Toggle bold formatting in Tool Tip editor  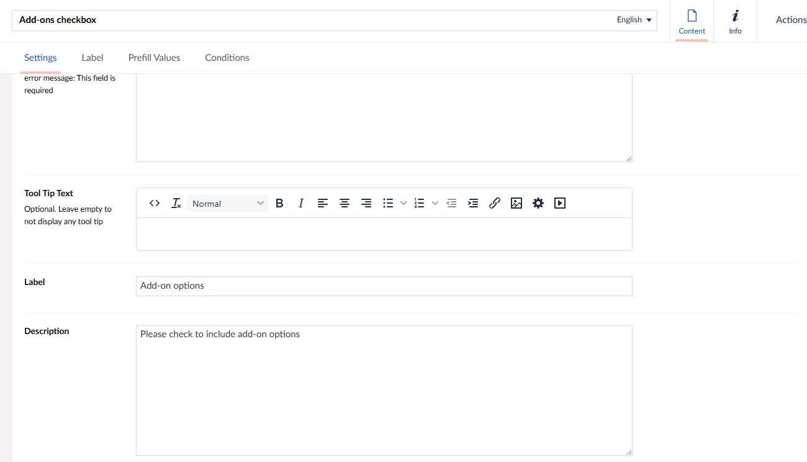pos(279,203)
